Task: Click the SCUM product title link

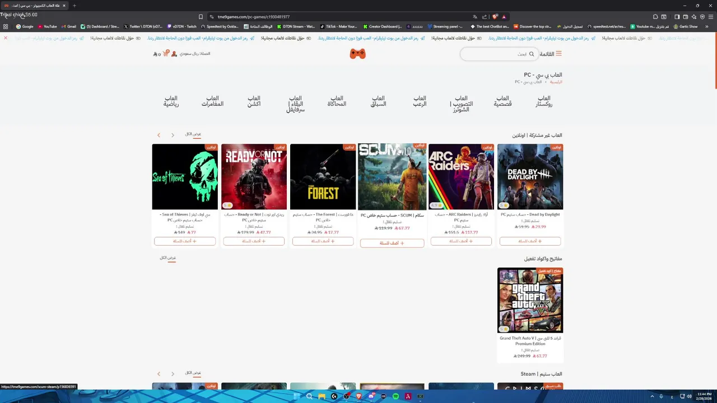Action: [392, 215]
